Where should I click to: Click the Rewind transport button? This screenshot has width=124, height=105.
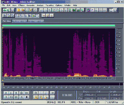11,97
